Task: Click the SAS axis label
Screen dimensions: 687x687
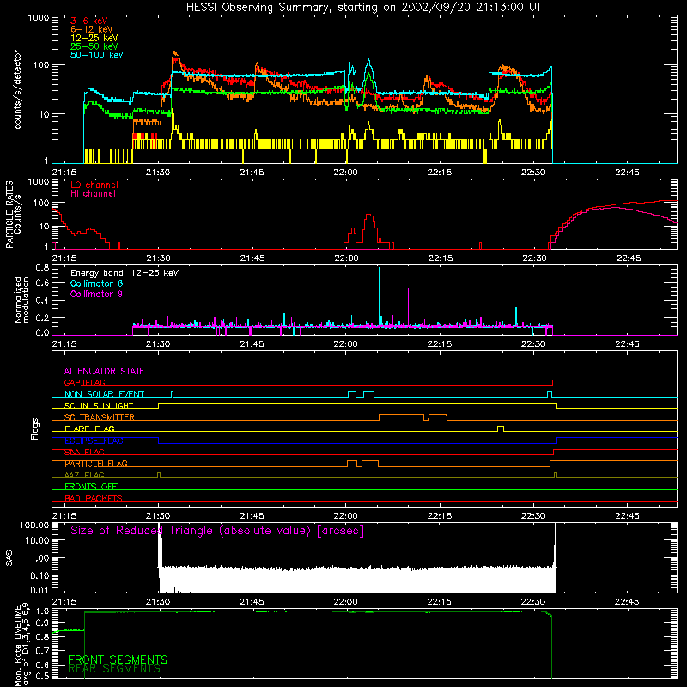Action: (x=9, y=558)
